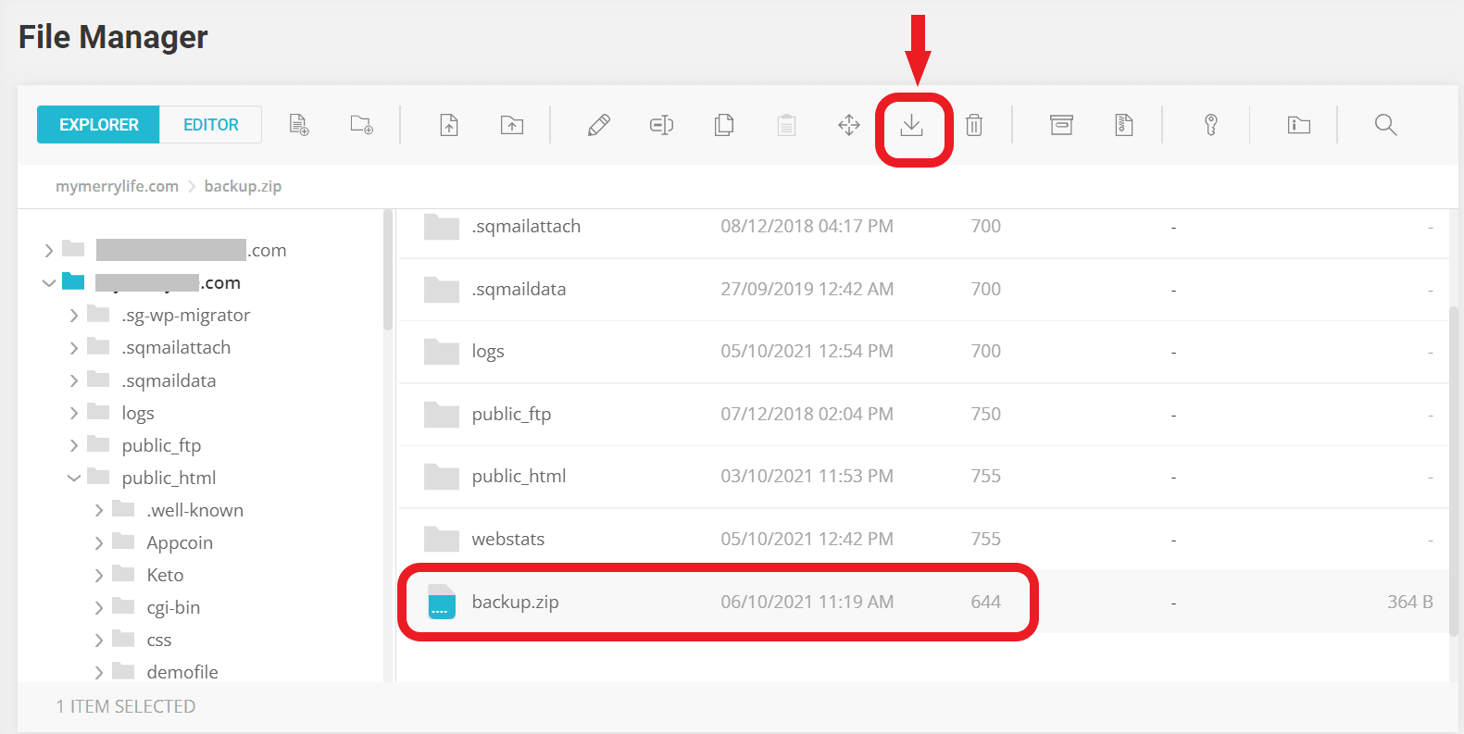Select cgi-bin in the folder tree

tap(173, 607)
